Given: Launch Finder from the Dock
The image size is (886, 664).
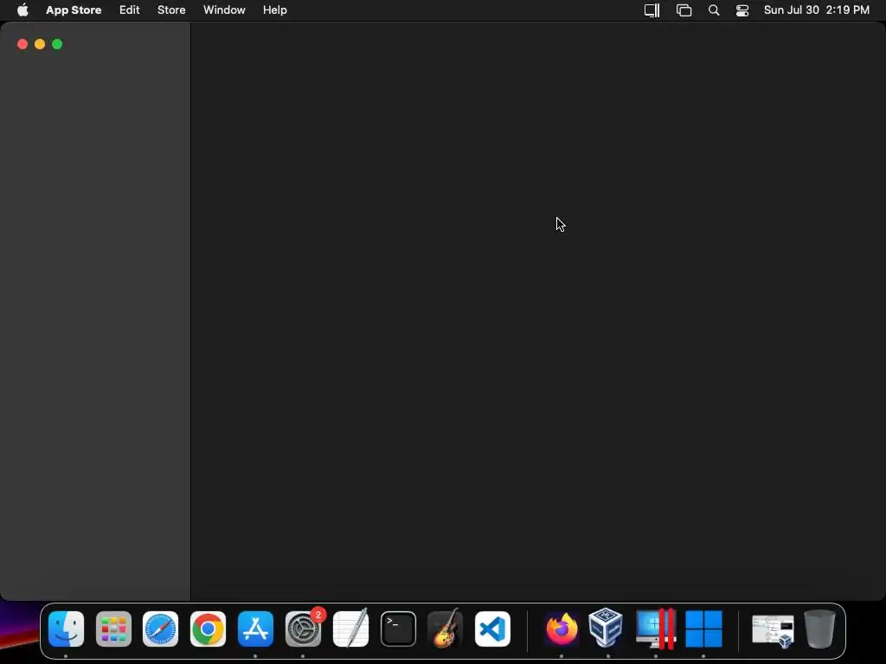Looking at the screenshot, I should (66, 629).
